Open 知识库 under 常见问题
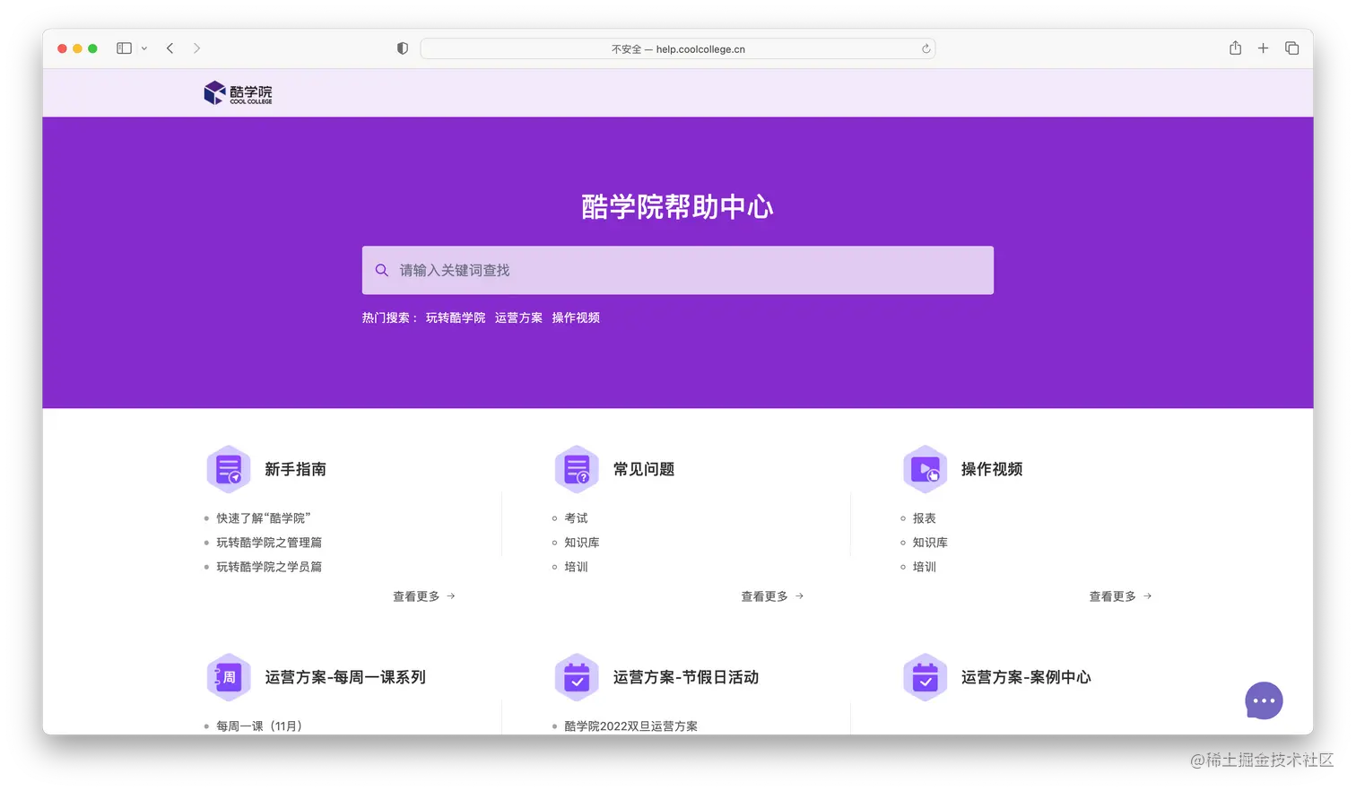The width and height of the screenshot is (1356, 791). [582, 543]
